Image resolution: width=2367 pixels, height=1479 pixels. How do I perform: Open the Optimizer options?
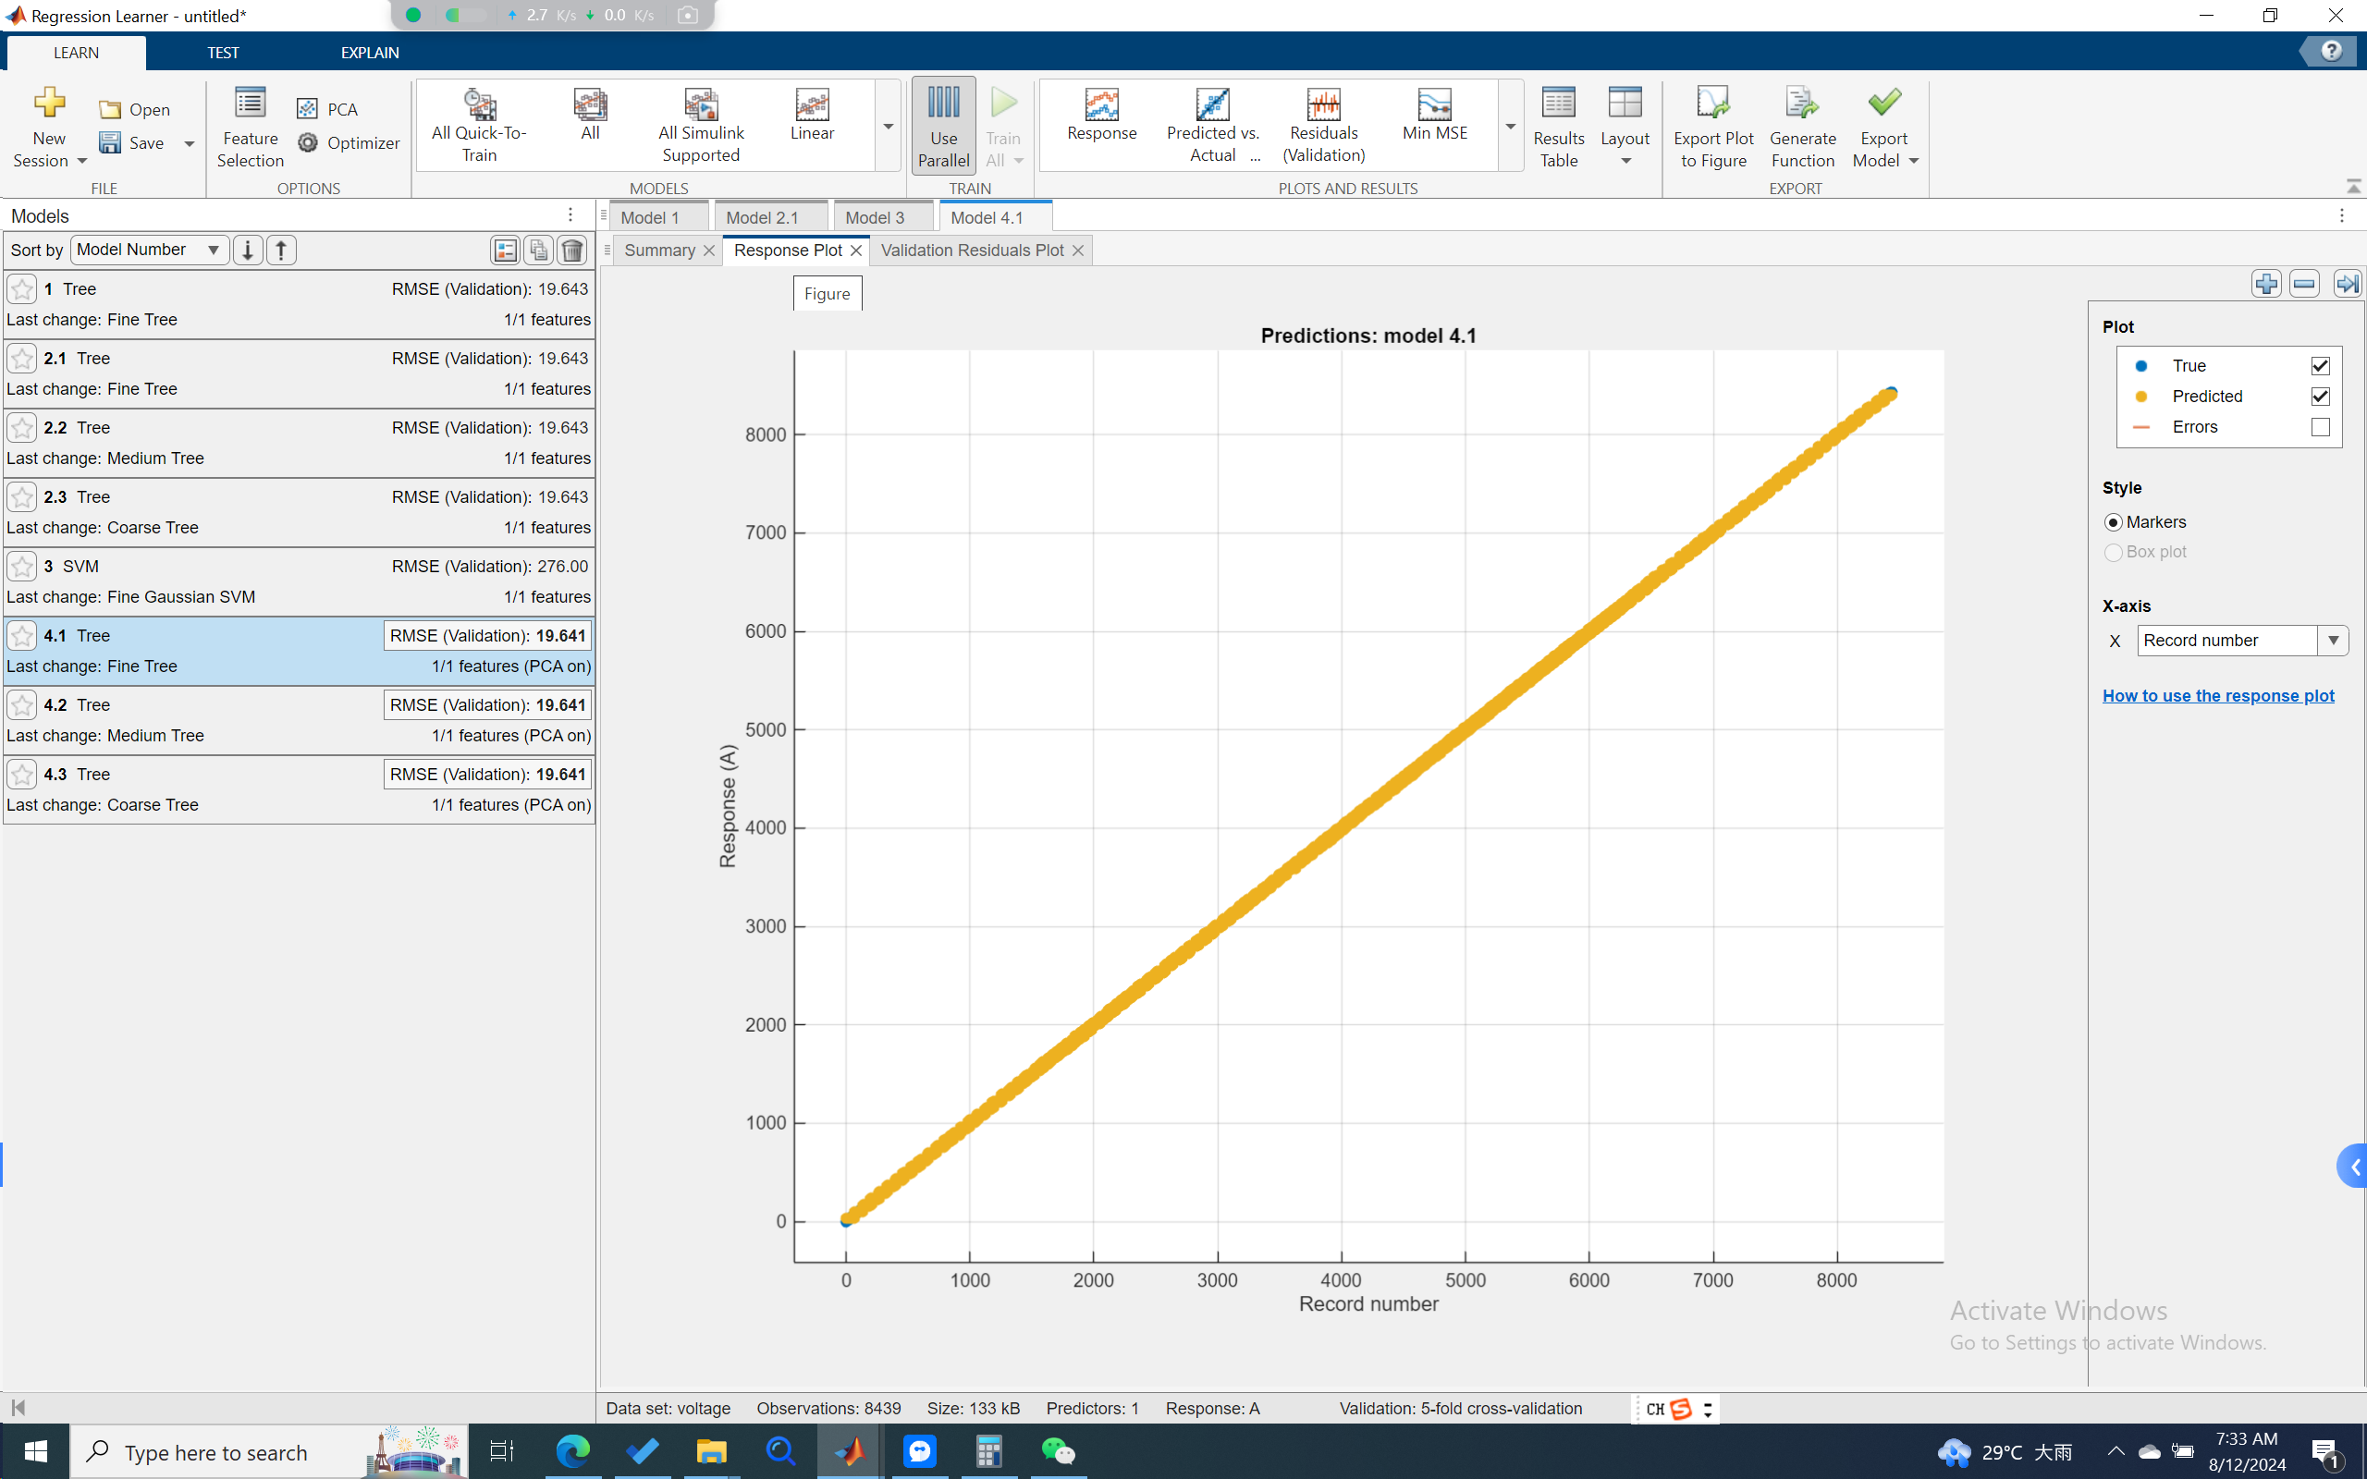[349, 142]
